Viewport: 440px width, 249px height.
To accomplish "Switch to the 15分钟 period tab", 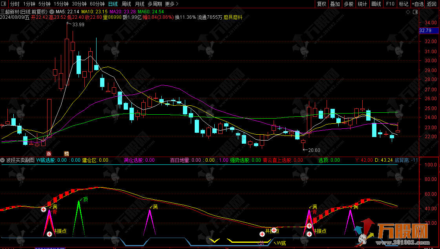I will point(61,4).
